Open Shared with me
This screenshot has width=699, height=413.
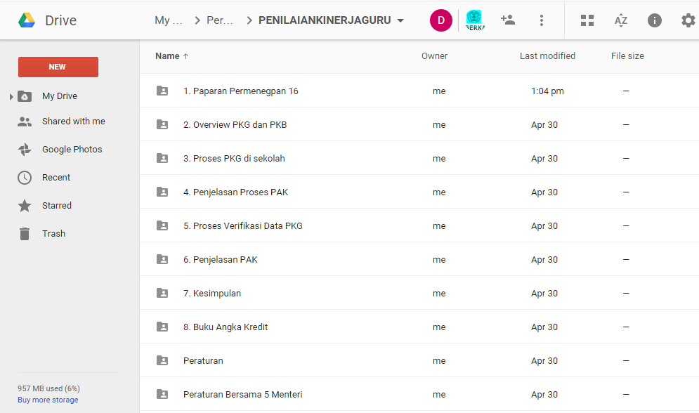tap(74, 122)
